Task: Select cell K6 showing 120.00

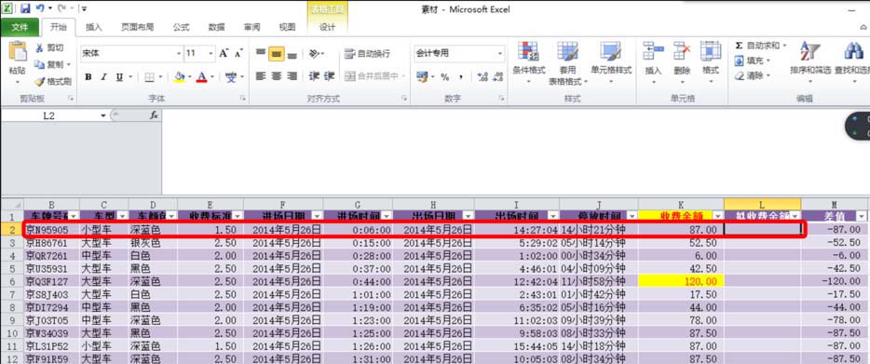Action: [681, 281]
